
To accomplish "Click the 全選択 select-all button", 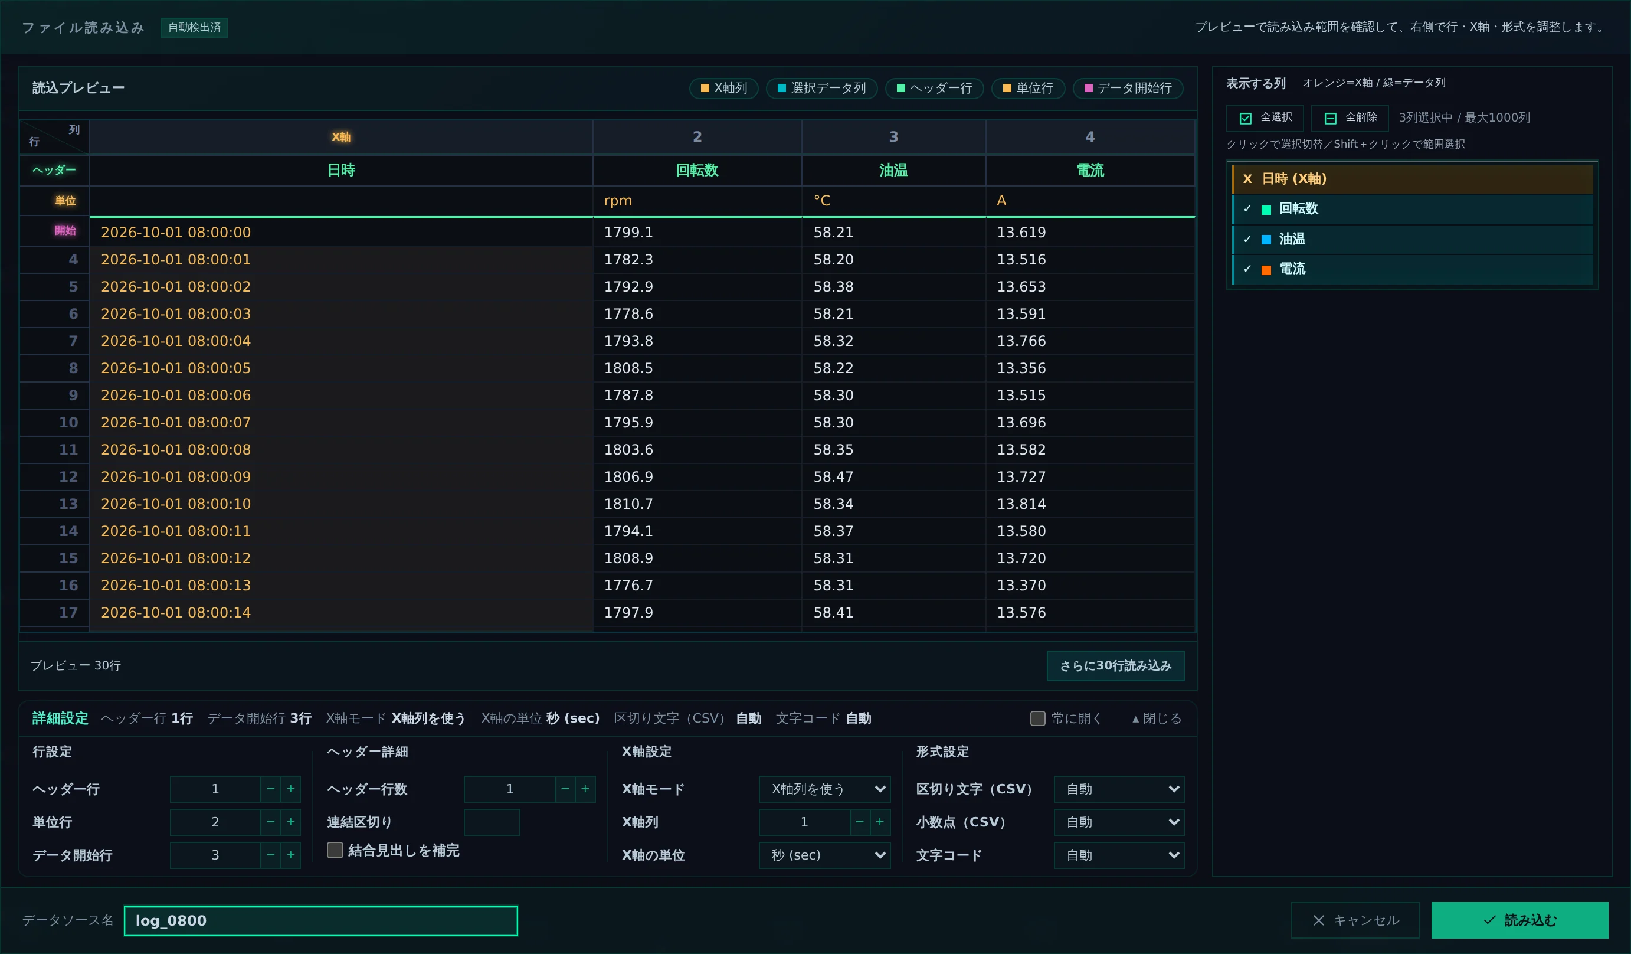I will pyautogui.click(x=1265, y=118).
